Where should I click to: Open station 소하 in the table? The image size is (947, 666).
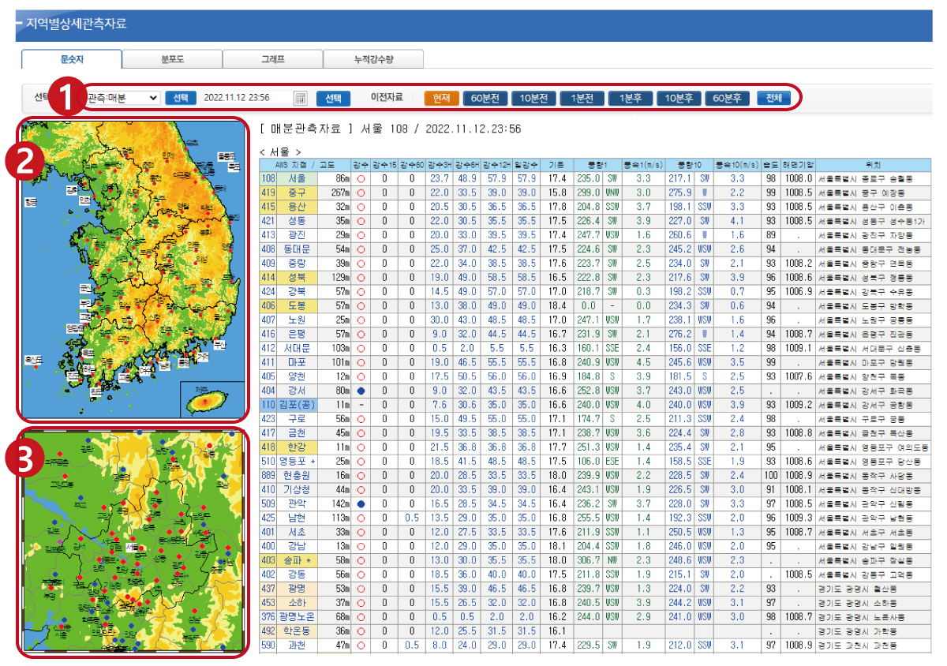(297, 602)
